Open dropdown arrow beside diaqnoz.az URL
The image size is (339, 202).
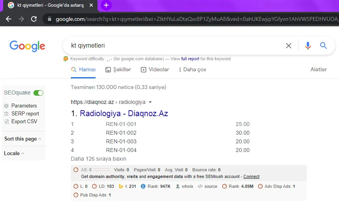(x=150, y=102)
